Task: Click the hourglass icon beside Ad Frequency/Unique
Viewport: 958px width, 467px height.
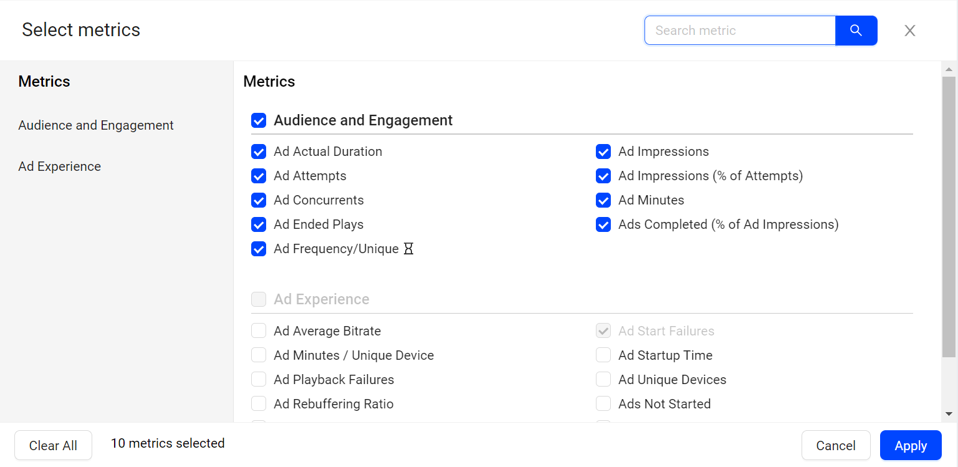Action: [x=408, y=249]
